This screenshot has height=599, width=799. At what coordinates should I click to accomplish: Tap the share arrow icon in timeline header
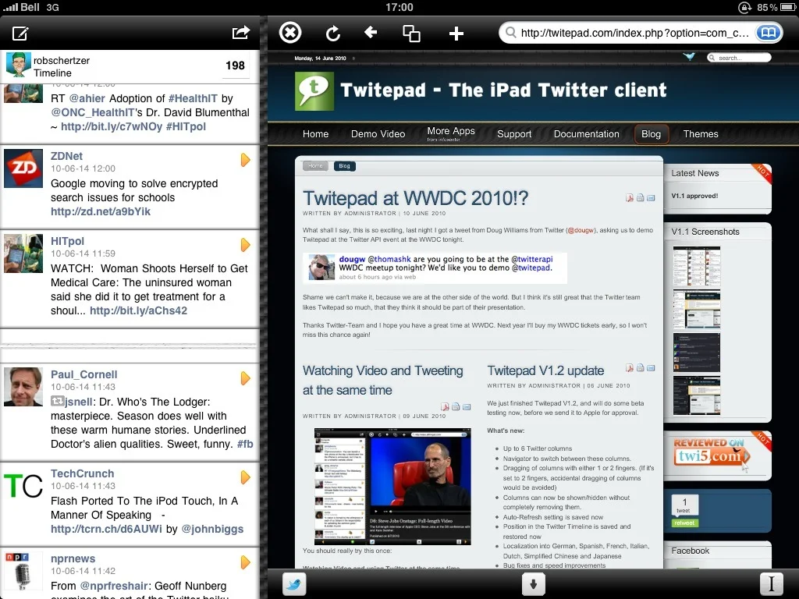[240, 33]
